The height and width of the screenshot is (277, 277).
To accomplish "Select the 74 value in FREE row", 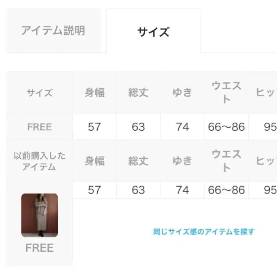I will coord(182,127).
